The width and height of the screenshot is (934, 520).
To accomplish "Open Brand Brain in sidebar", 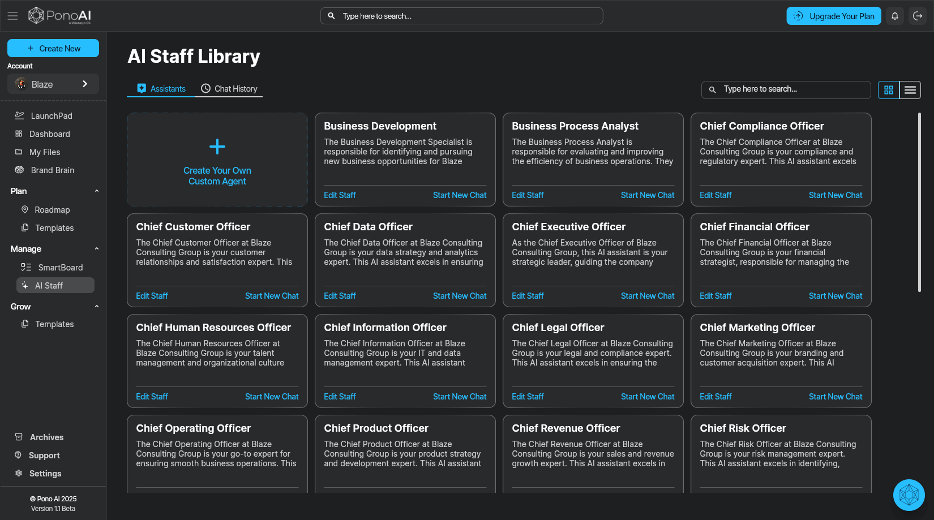I will coord(52,170).
